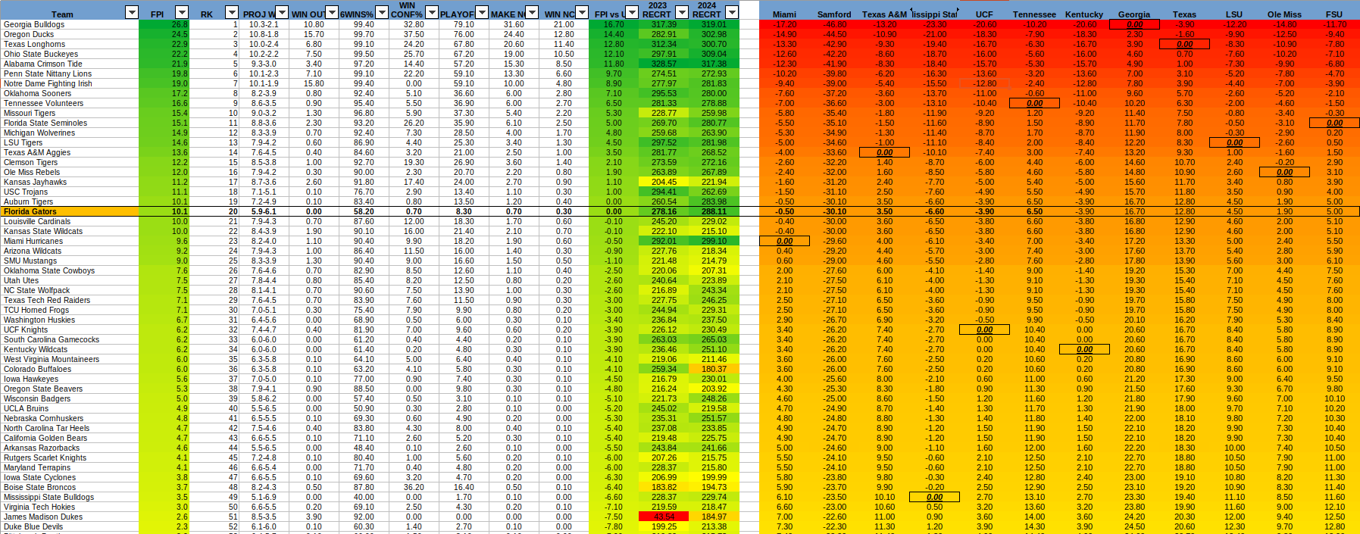Open the FPI column filter dropdown
Screen dimensions: 1360x534
point(182,12)
